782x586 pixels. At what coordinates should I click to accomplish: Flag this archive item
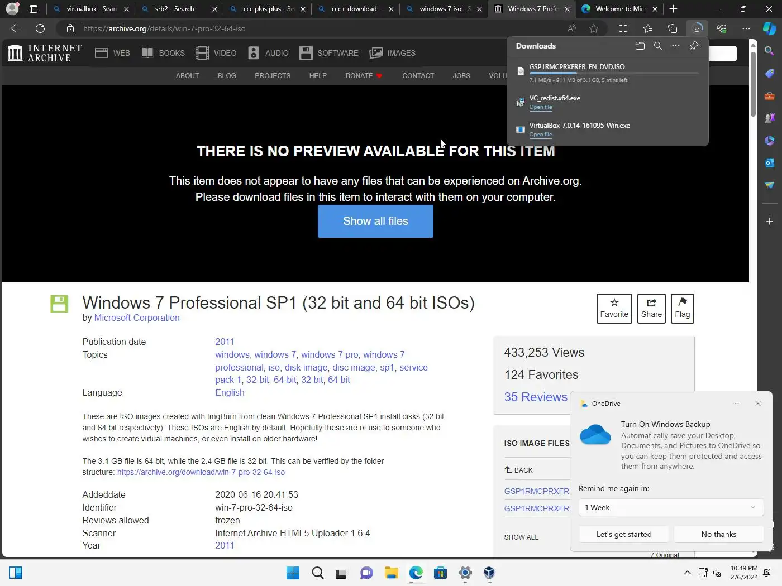coord(682,308)
